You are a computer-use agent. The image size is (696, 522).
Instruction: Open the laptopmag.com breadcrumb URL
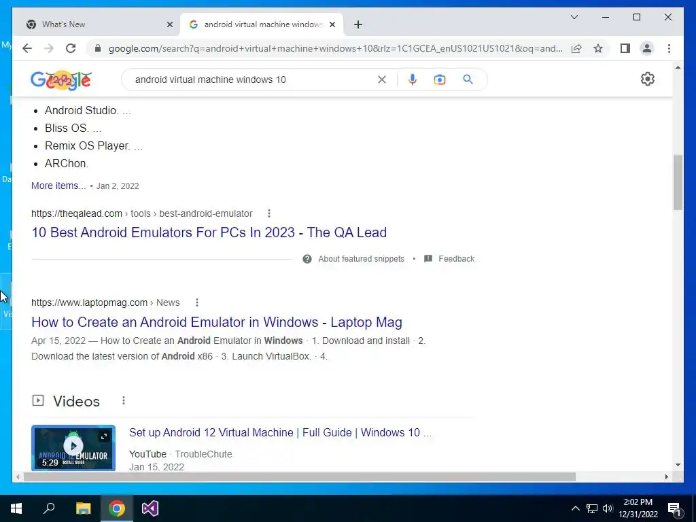coord(105,302)
